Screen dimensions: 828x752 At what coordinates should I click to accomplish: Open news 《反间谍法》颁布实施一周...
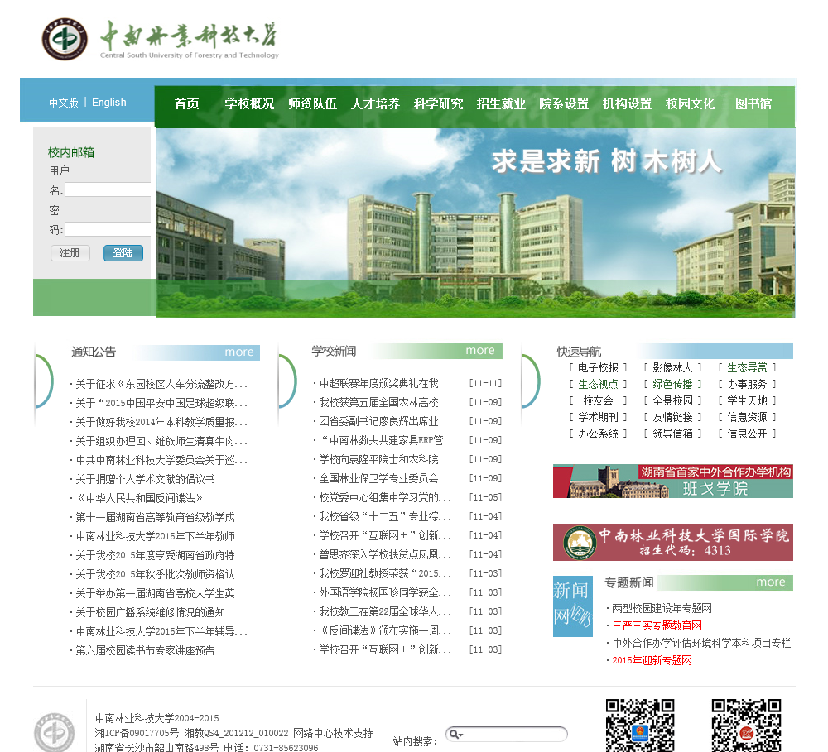pyautogui.click(x=385, y=630)
